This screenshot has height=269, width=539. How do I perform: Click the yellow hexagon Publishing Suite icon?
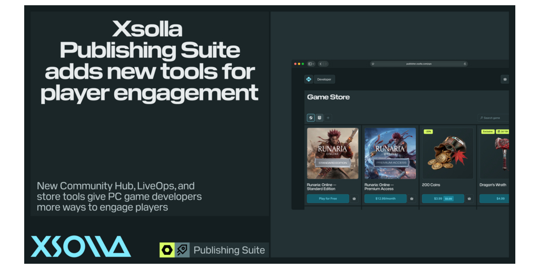[x=167, y=250]
